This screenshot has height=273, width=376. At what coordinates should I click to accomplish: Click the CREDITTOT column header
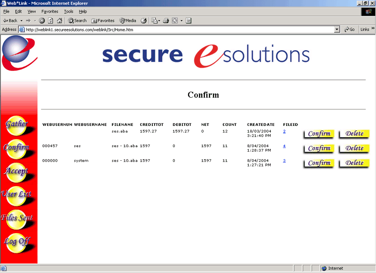click(151, 125)
